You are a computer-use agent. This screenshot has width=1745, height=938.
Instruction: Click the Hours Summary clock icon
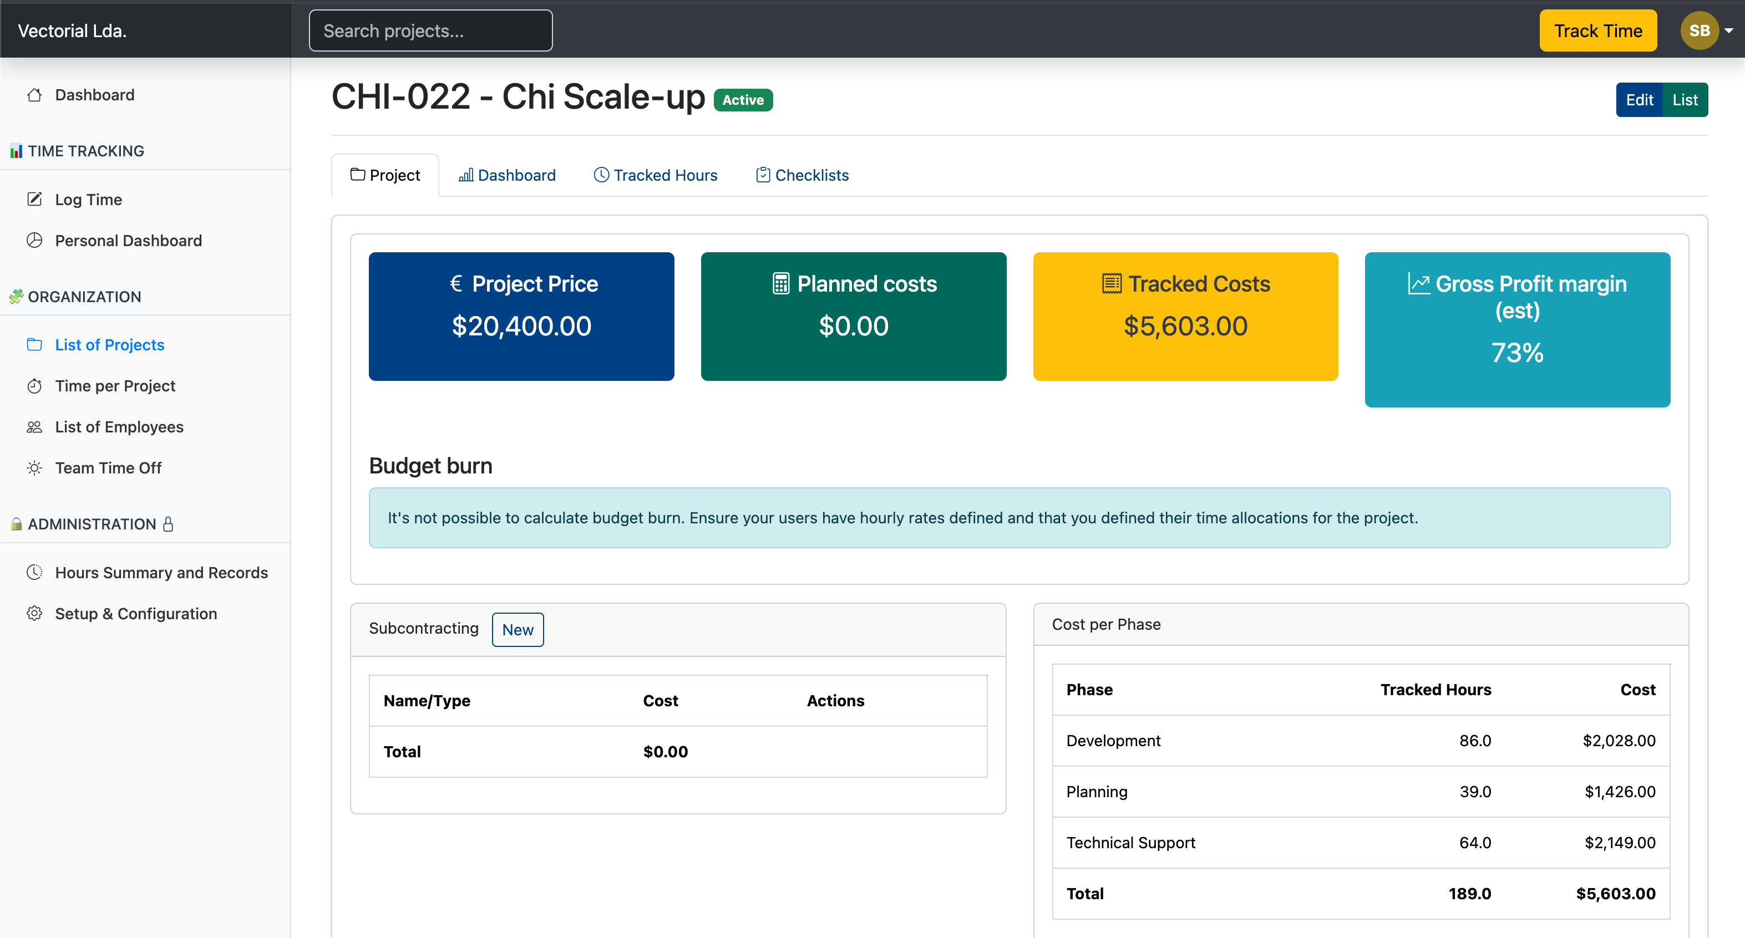point(34,573)
